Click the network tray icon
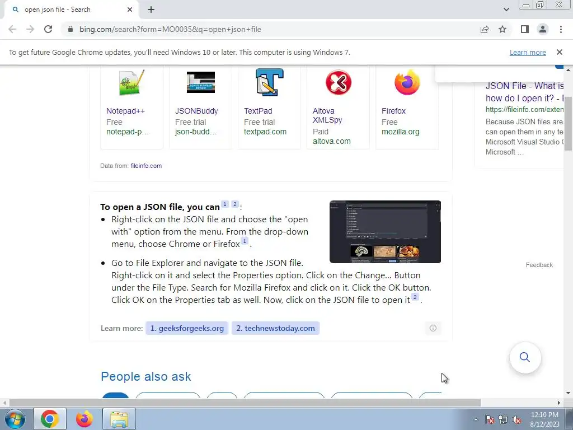Image resolution: width=573 pixels, height=430 pixels. click(503, 419)
